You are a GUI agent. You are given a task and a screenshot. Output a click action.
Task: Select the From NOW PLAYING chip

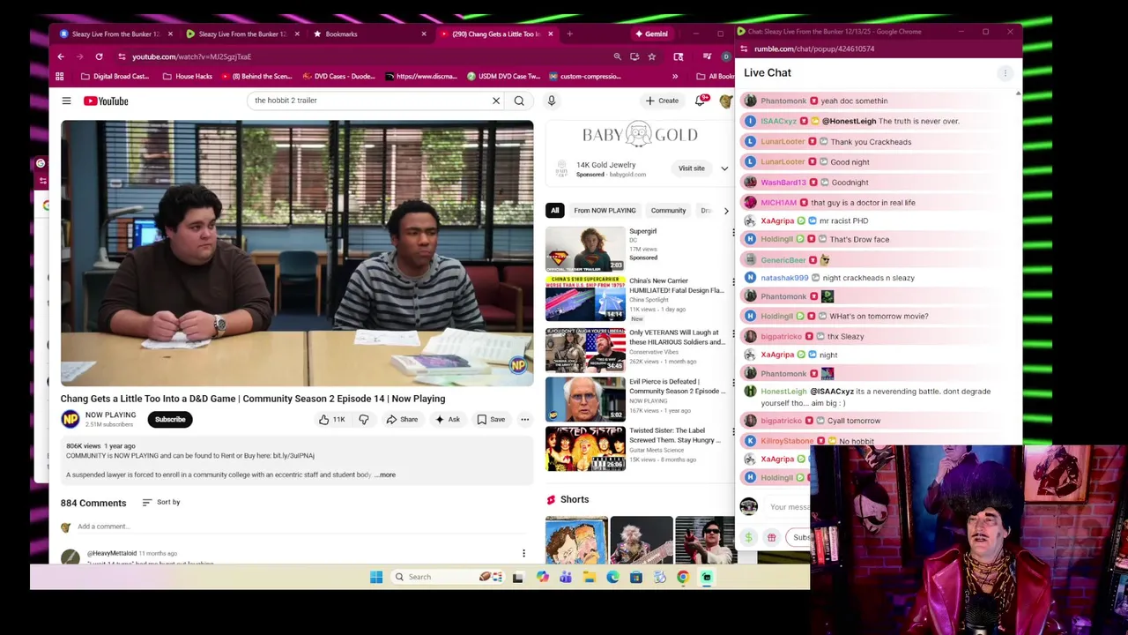tap(605, 211)
